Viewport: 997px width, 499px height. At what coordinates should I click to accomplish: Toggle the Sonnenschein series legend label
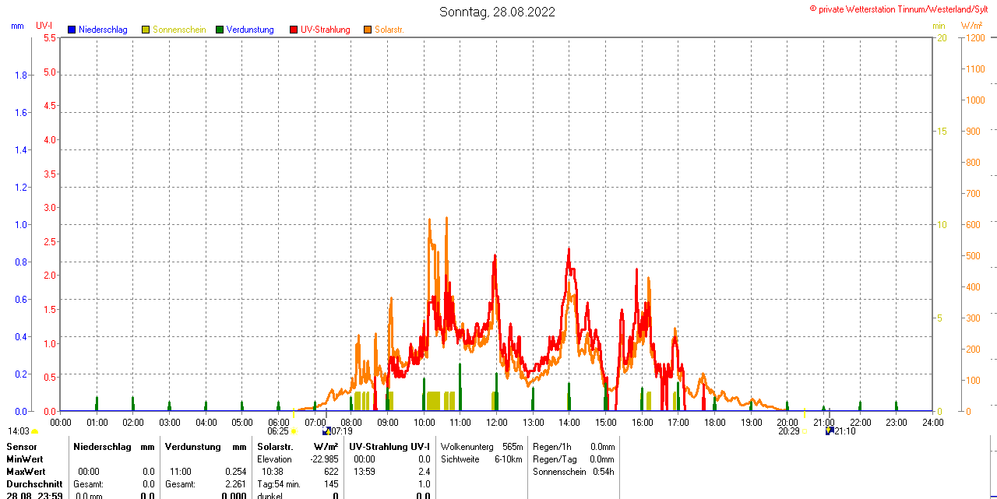pos(179,30)
